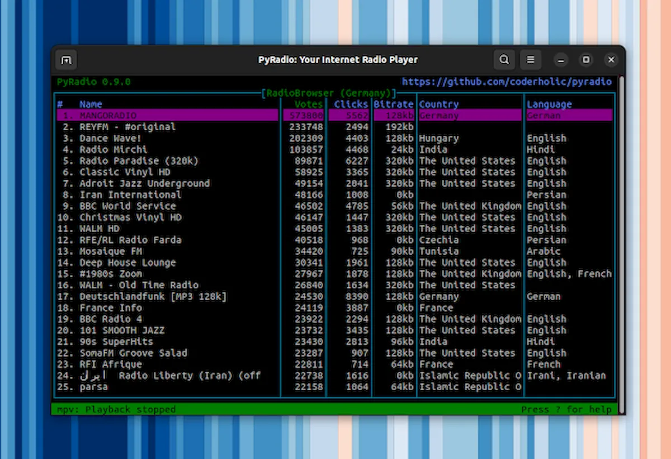Click the 56kb bitrate value
The height and width of the screenshot is (459, 671).
[403, 206]
